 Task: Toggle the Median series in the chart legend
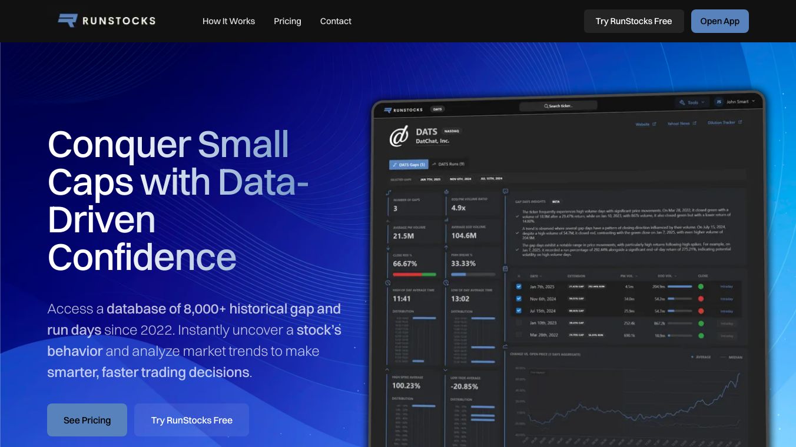coord(731,357)
